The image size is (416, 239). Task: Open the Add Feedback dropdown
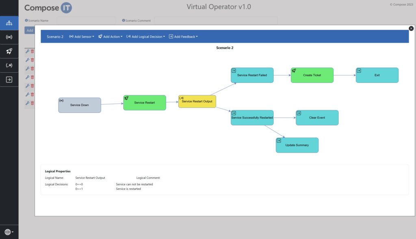[x=183, y=37]
